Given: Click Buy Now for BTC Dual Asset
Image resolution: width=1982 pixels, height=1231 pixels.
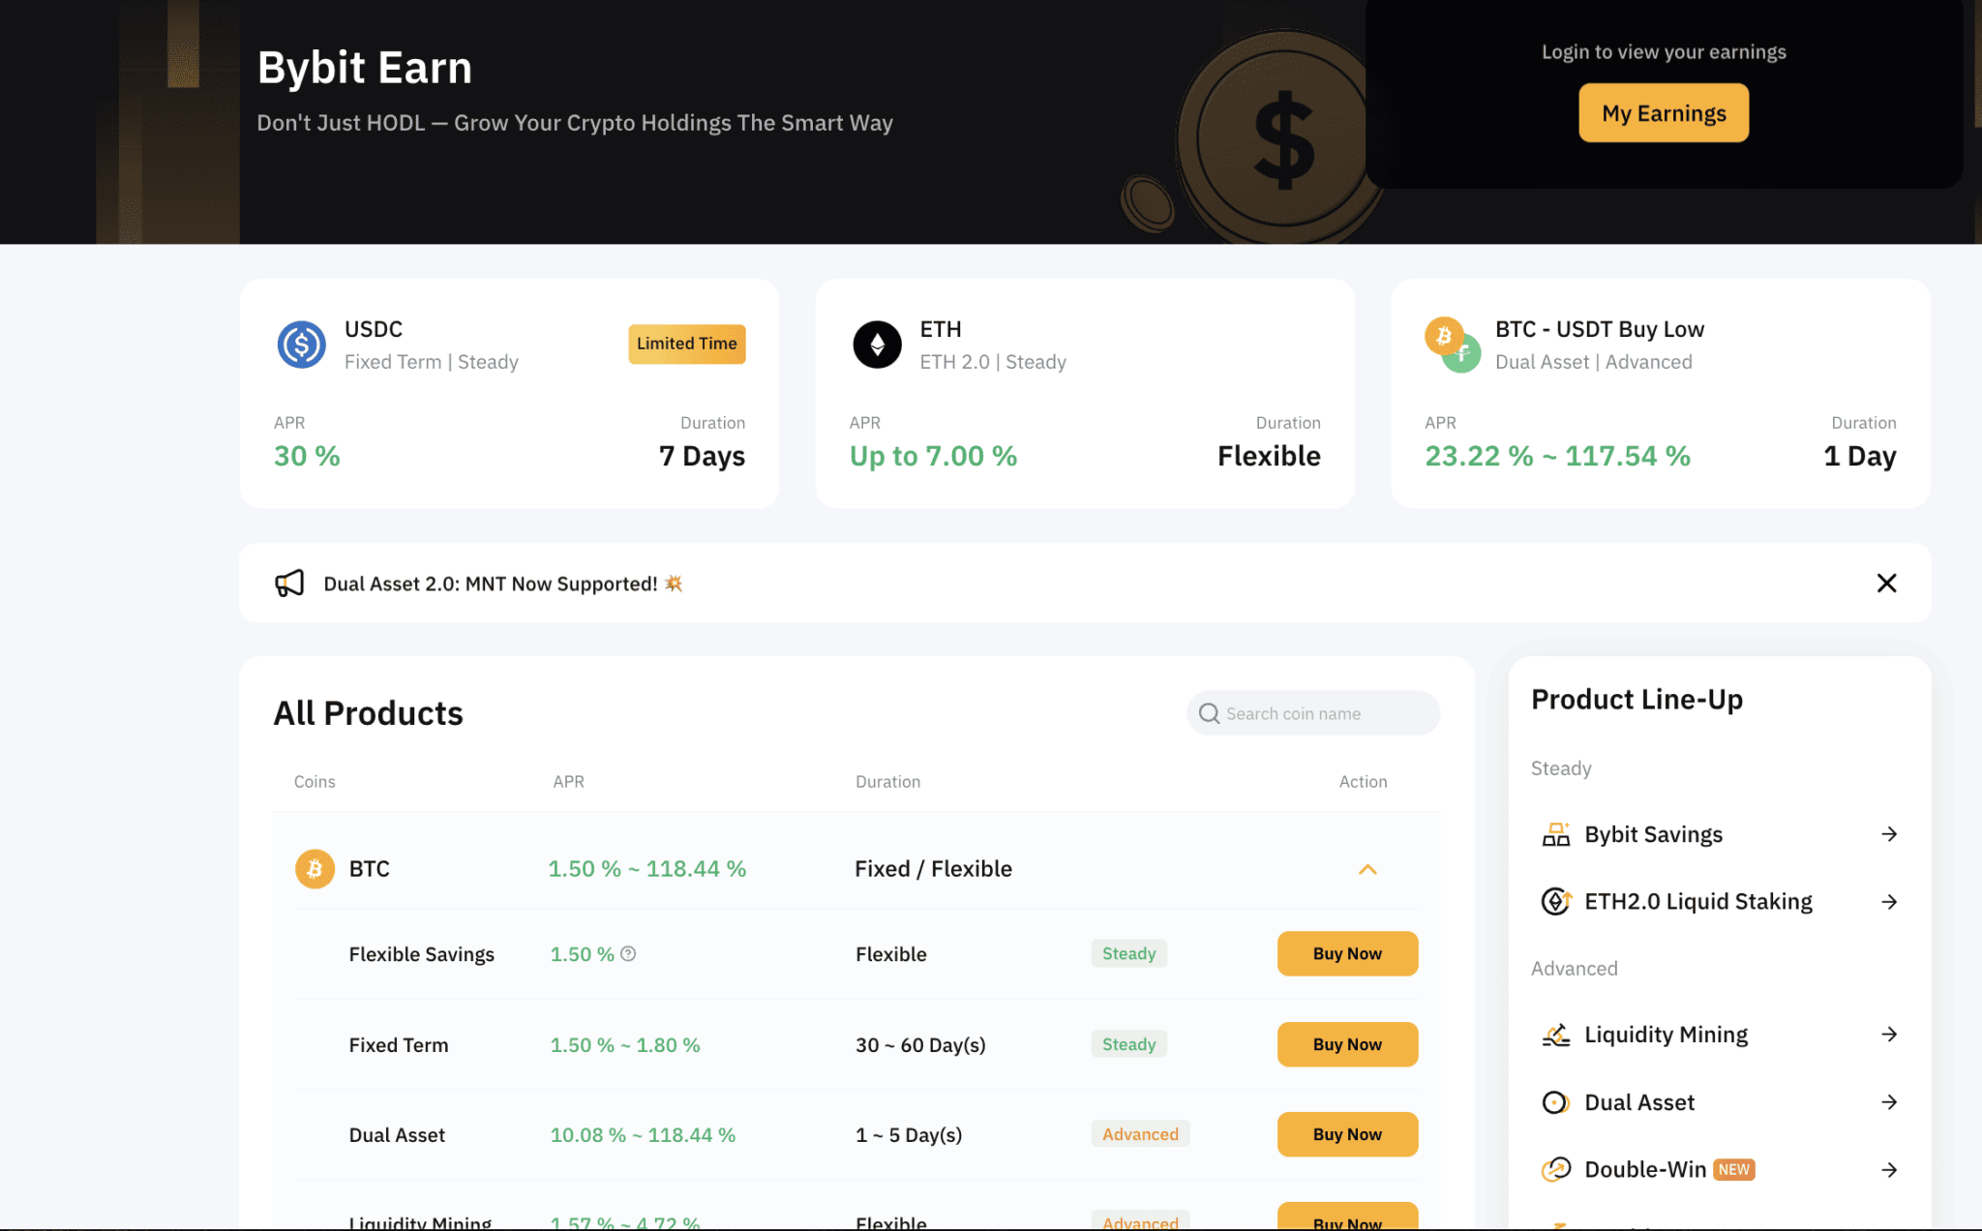Looking at the screenshot, I should tap(1346, 1134).
